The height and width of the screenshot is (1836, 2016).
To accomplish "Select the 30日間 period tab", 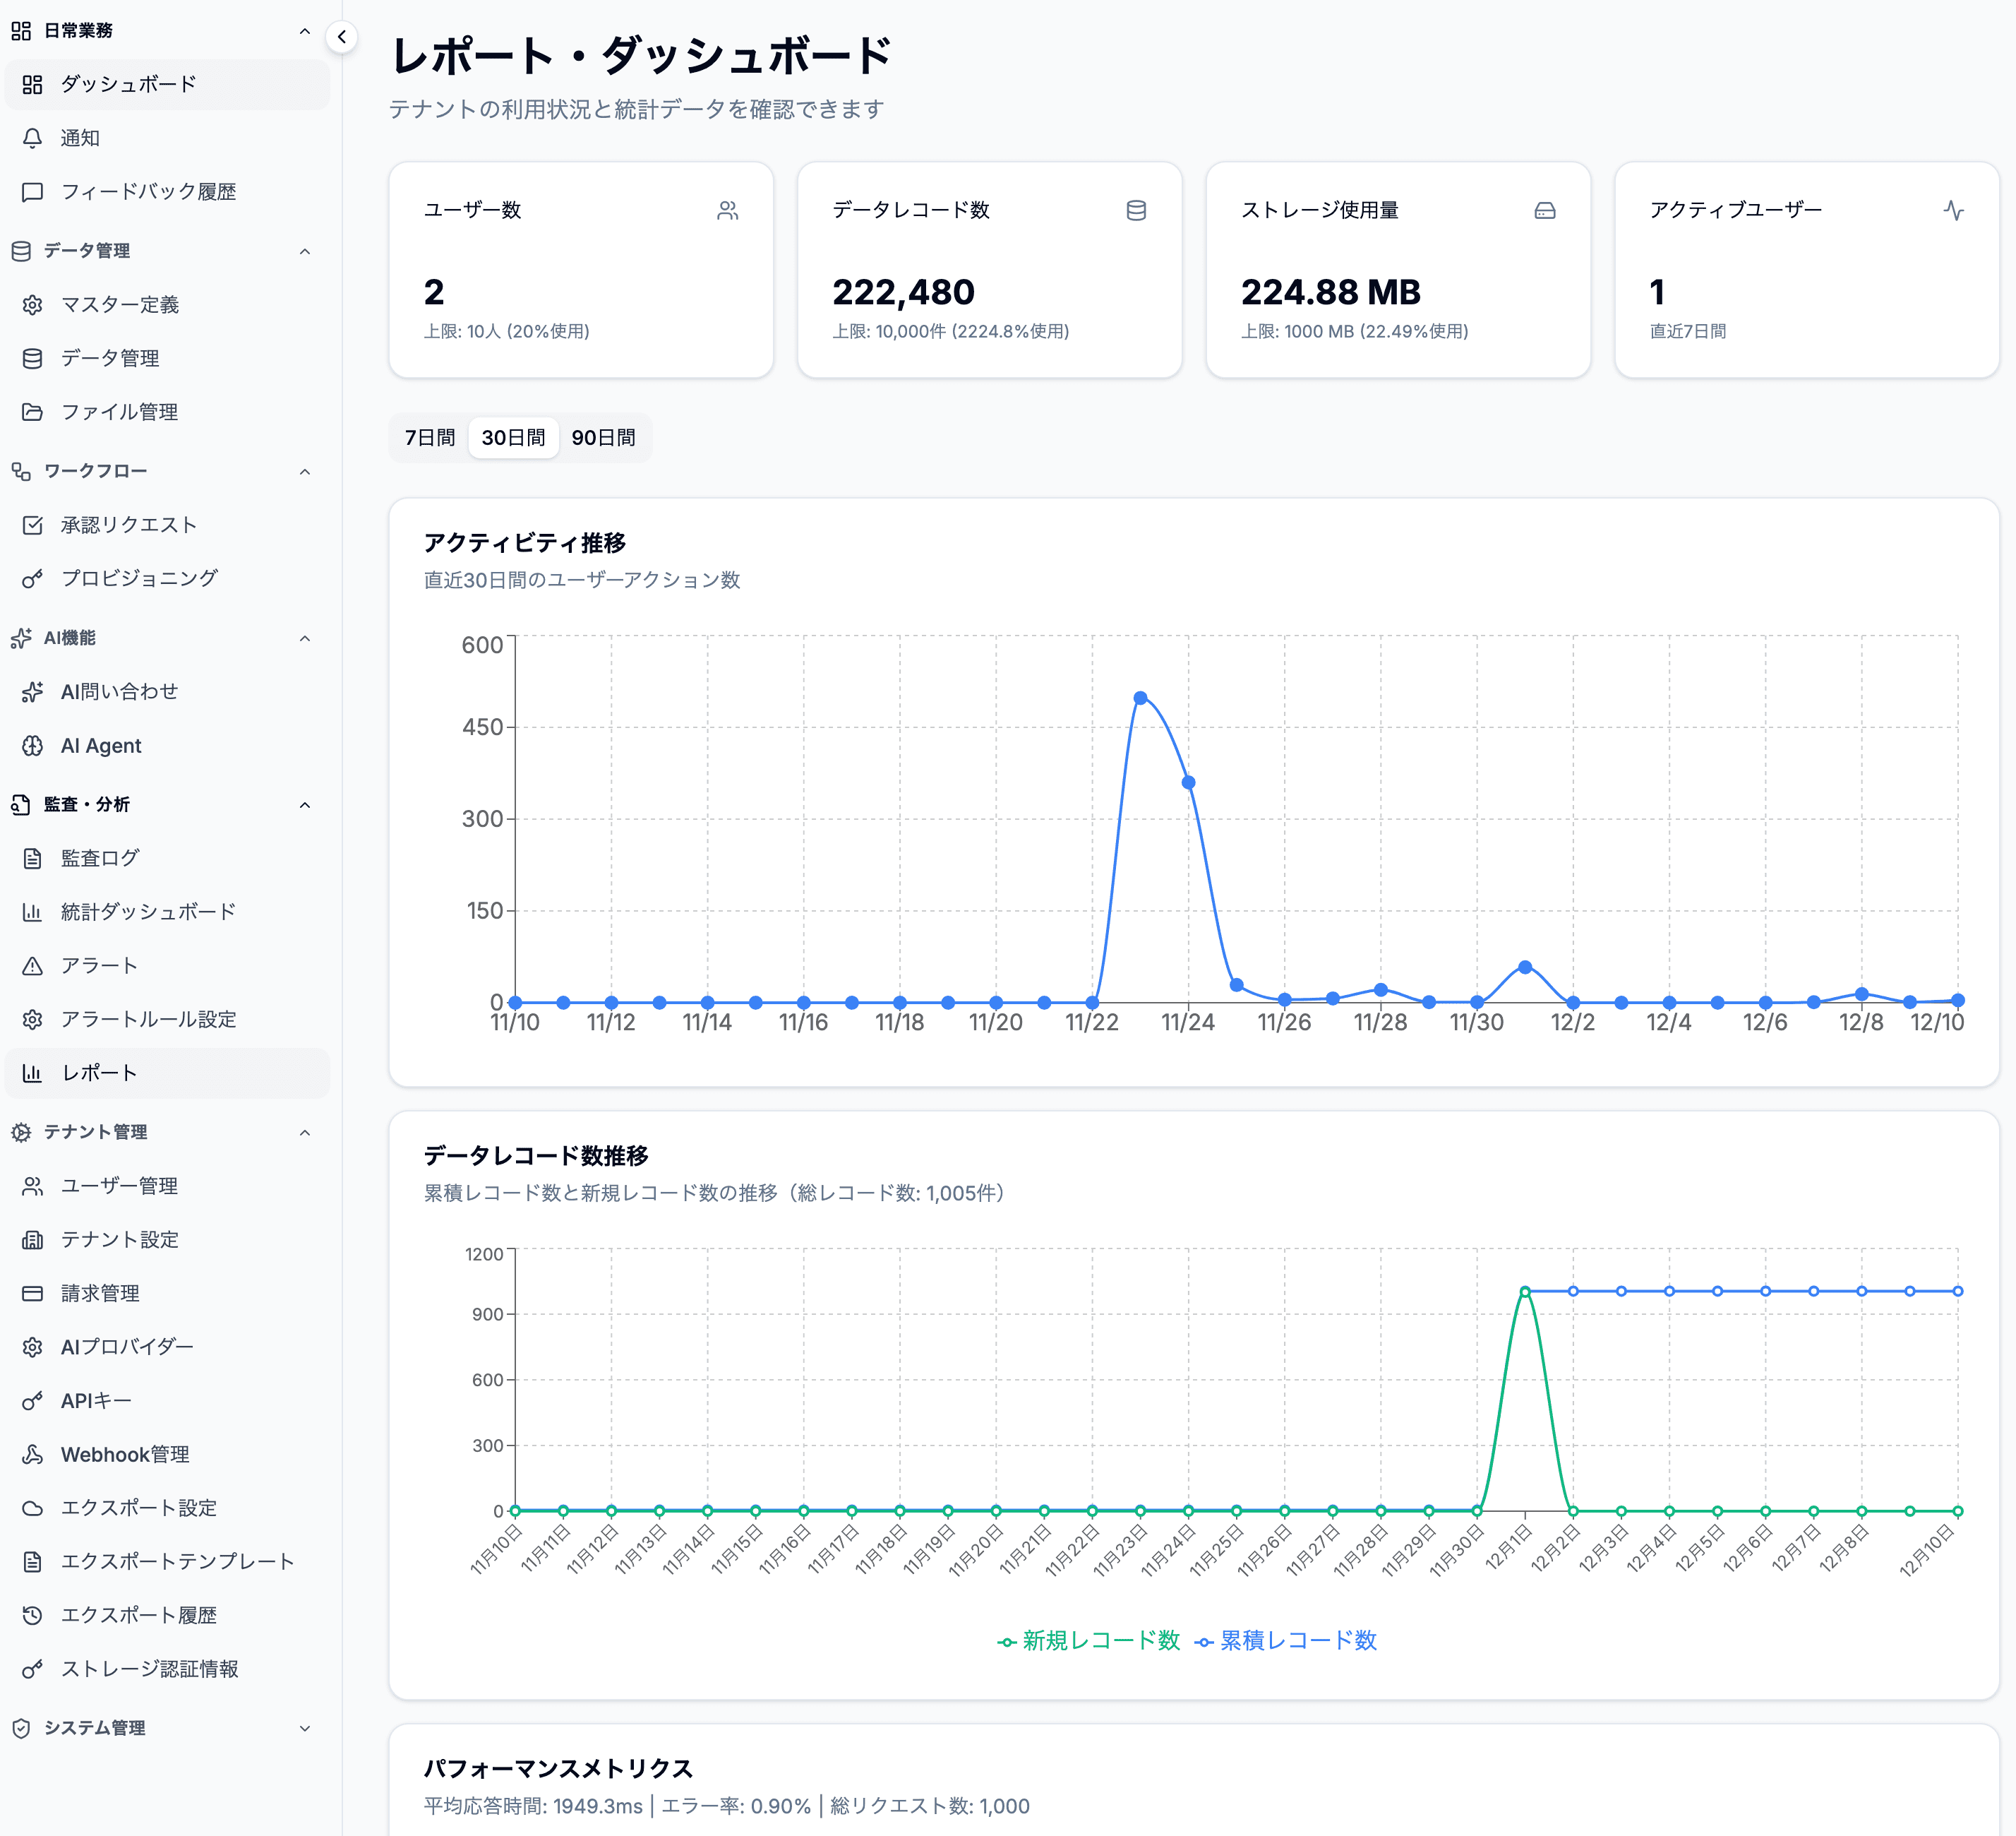I will tap(513, 437).
